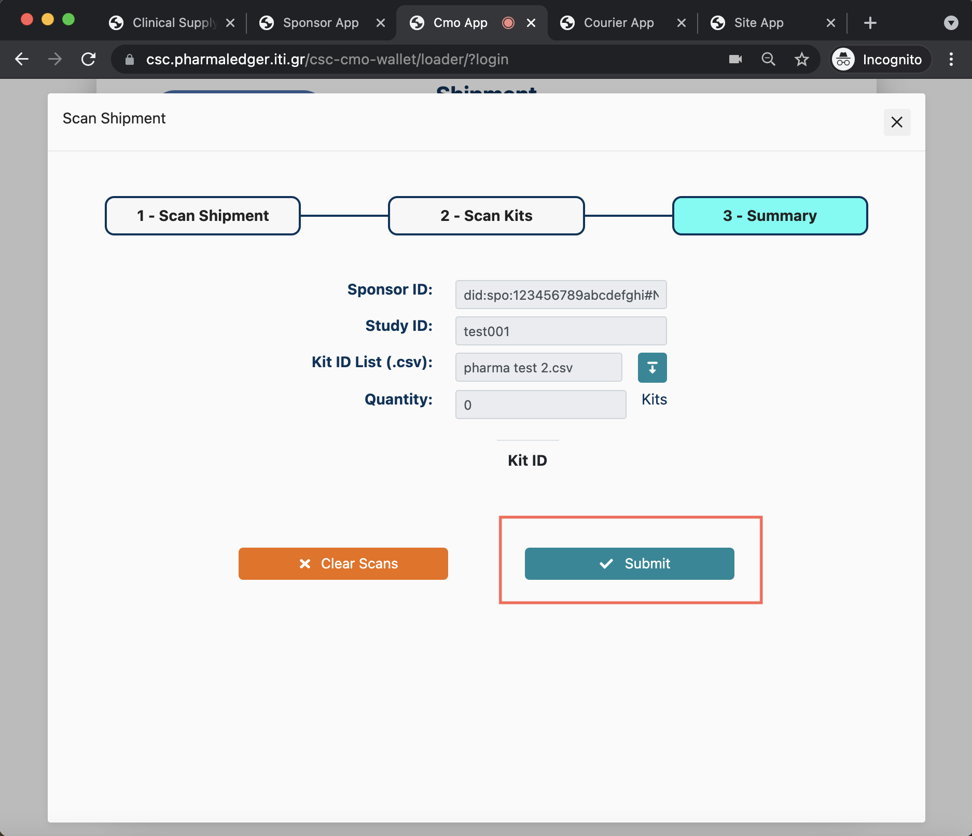Click the Sponsor ID field
This screenshot has height=836, width=972.
561,295
